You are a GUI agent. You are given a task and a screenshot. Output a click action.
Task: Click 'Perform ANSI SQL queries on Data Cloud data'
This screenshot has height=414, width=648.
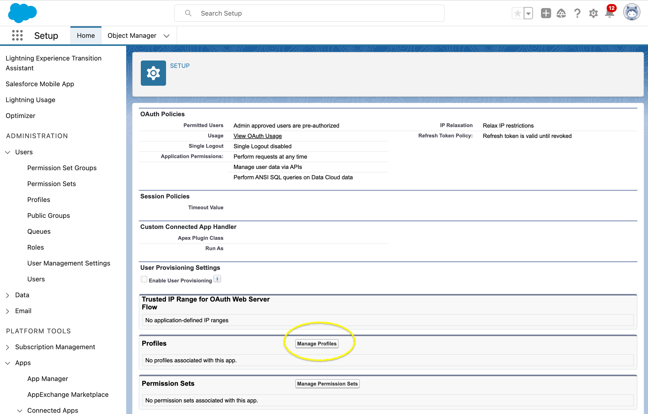tap(293, 178)
